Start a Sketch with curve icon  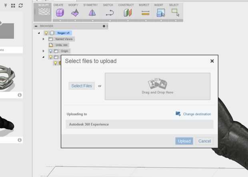(x=110, y=13)
